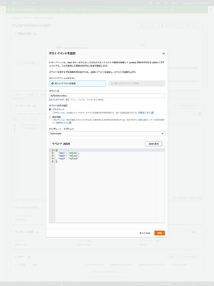Open the View menu in code editor
The image size is (214, 286).
(x=39, y=114)
